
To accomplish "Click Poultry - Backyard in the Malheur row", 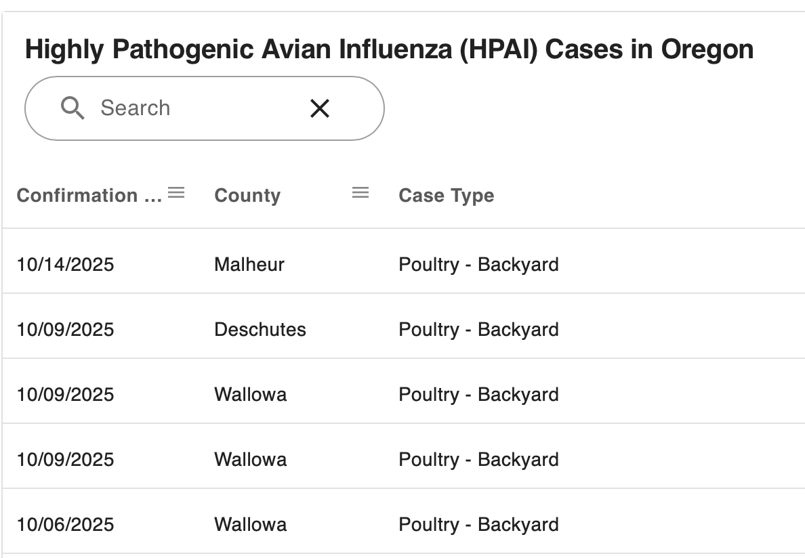I will [478, 265].
